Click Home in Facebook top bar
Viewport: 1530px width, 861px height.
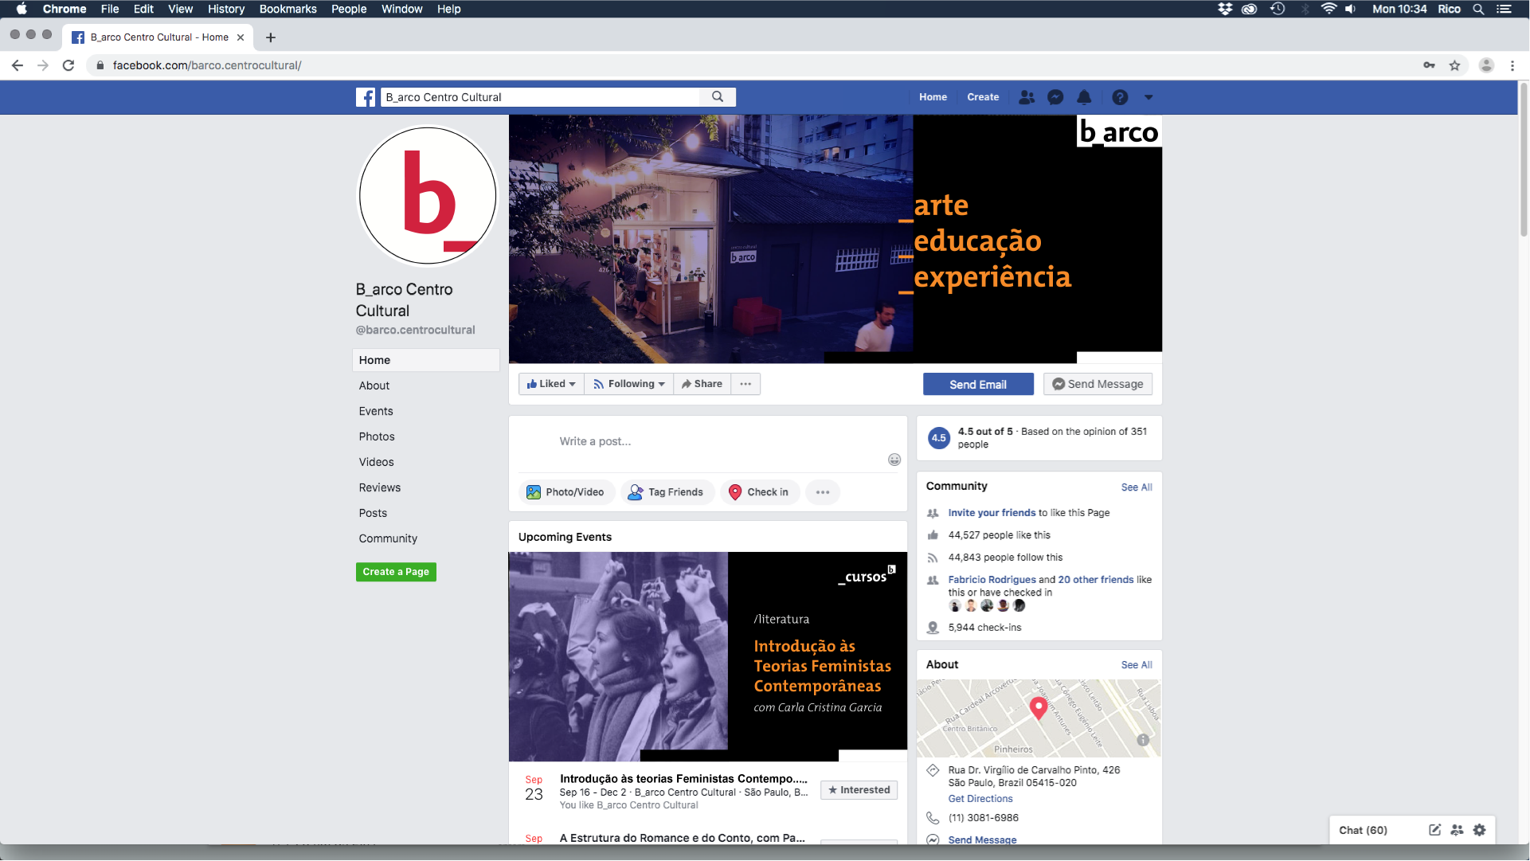coord(933,97)
